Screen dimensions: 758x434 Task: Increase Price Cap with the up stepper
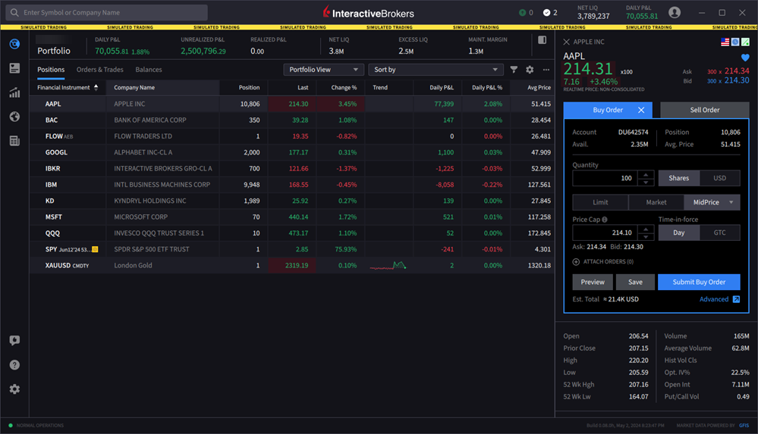tap(646, 229)
